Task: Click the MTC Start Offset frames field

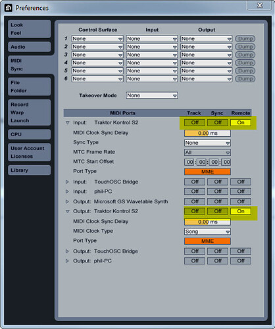Action: tap(226, 163)
